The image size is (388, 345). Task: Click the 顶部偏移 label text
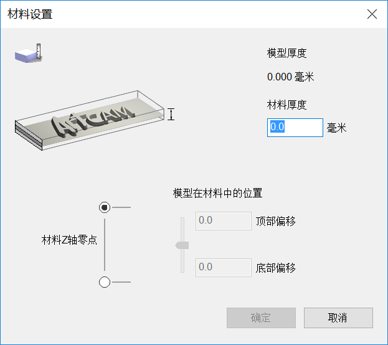coord(276,221)
